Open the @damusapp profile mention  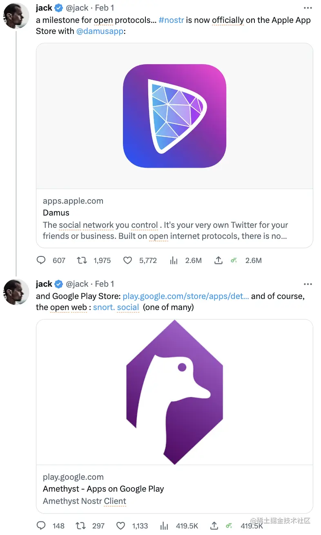point(100,31)
